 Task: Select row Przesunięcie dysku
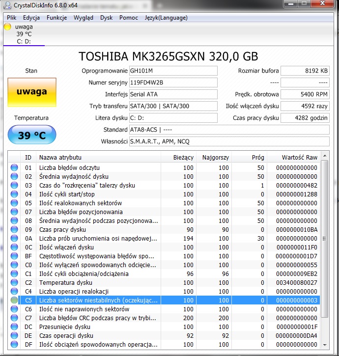pyautogui.click(x=164, y=327)
